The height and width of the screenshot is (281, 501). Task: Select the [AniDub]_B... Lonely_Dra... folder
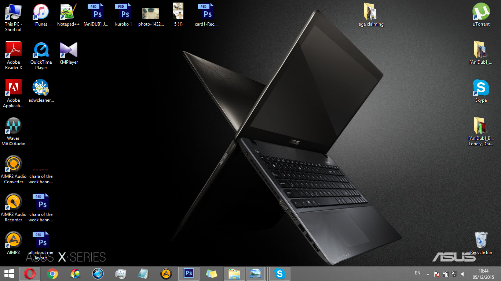pos(481,132)
